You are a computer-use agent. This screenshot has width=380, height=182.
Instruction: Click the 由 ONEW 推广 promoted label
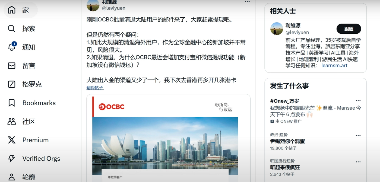coord(289,121)
